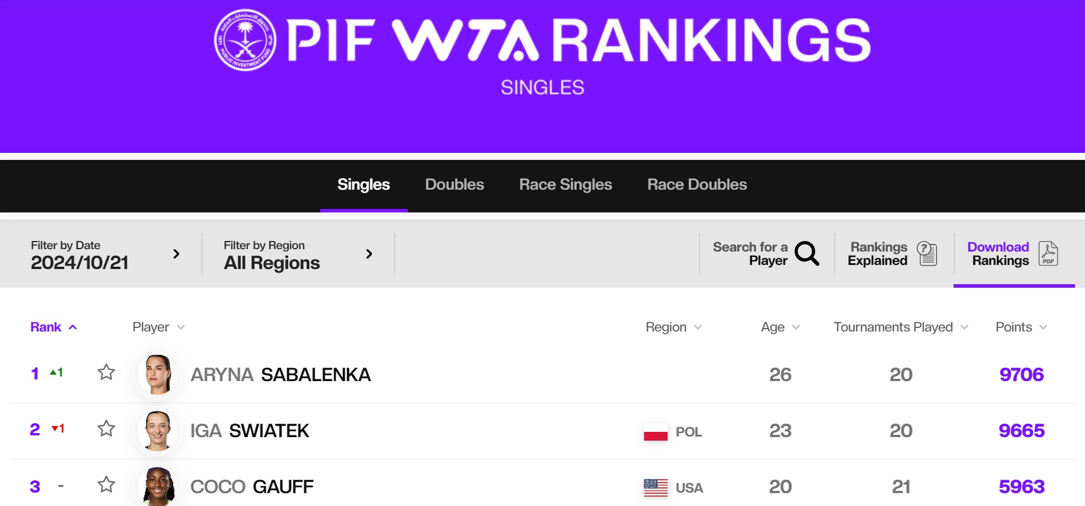
Task: Click the search magnifying glass icon
Action: pos(807,253)
